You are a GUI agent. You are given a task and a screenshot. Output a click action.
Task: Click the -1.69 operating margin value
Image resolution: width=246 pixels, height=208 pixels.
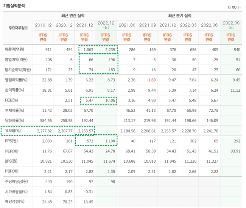tap(151, 80)
